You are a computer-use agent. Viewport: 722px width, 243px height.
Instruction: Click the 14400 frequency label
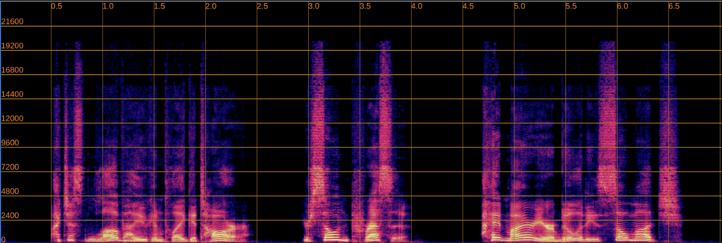click(x=12, y=94)
